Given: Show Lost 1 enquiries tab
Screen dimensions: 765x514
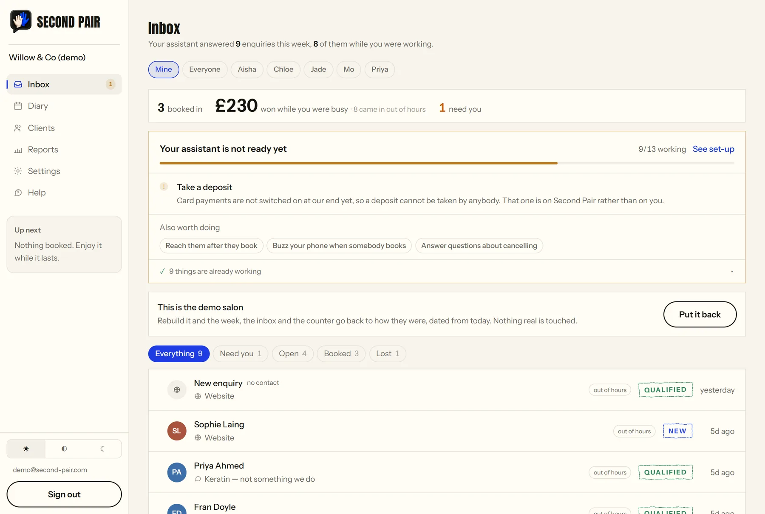Looking at the screenshot, I should [388, 354].
